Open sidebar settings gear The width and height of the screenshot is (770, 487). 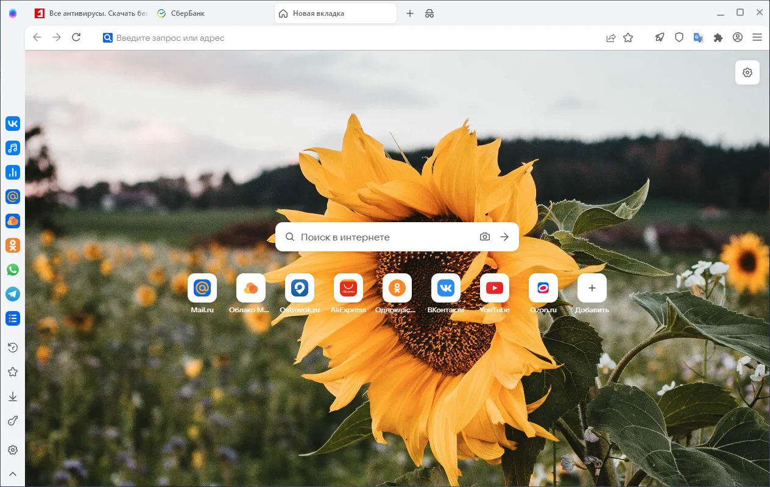(x=12, y=450)
